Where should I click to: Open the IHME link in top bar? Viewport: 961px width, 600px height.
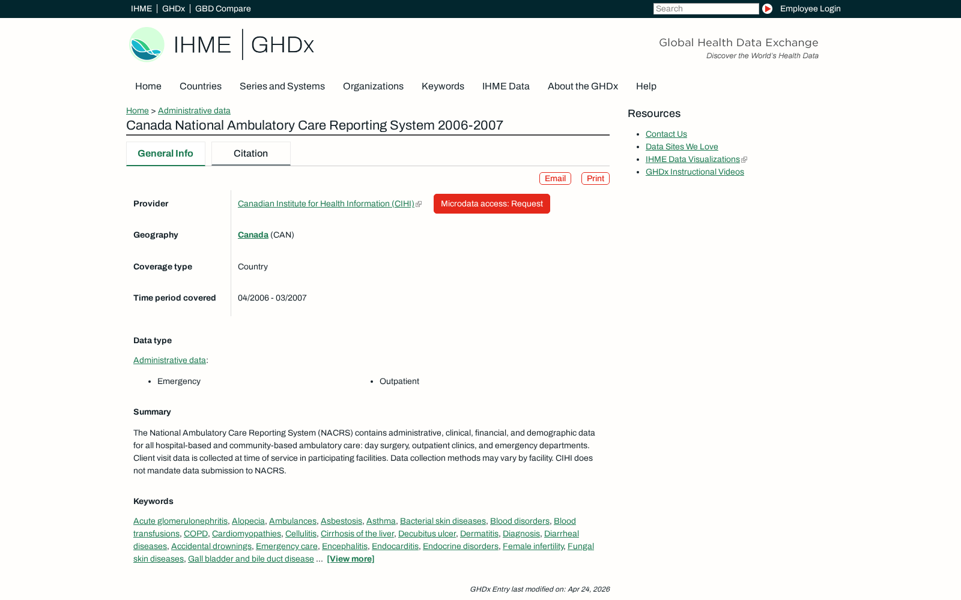141,8
